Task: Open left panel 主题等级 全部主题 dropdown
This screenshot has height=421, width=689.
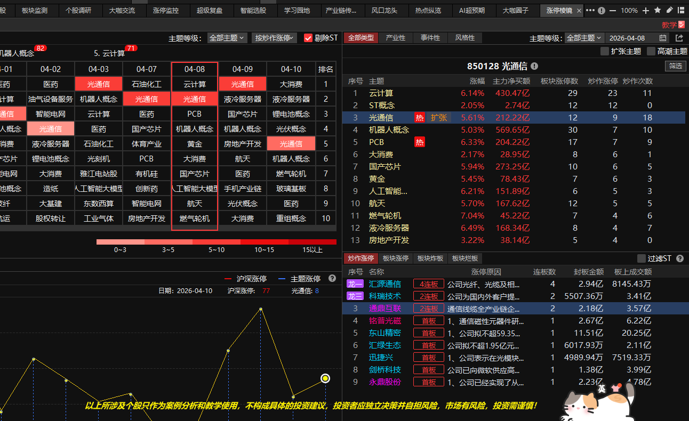Action: click(x=227, y=38)
